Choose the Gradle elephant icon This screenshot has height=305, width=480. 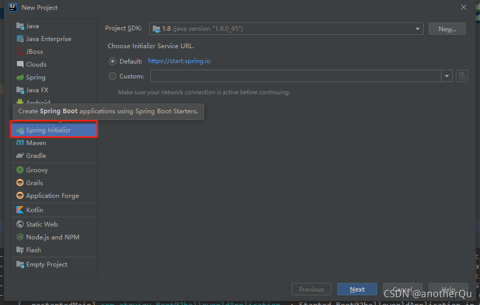coord(20,156)
